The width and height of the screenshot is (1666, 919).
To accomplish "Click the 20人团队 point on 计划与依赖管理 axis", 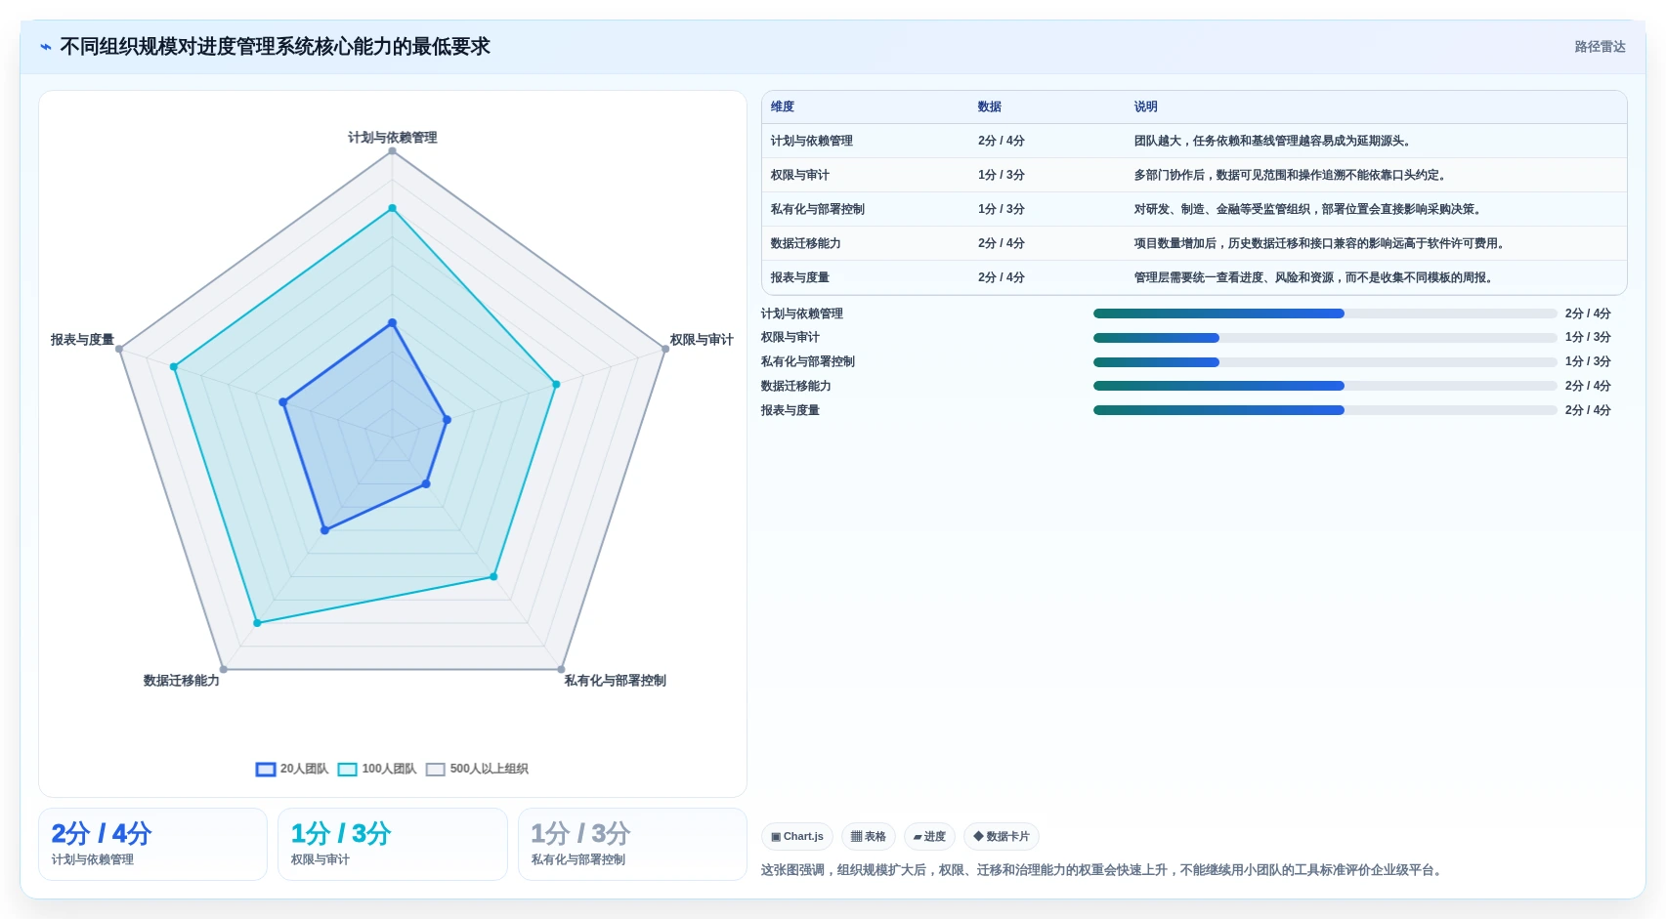I will pos(393,322).
